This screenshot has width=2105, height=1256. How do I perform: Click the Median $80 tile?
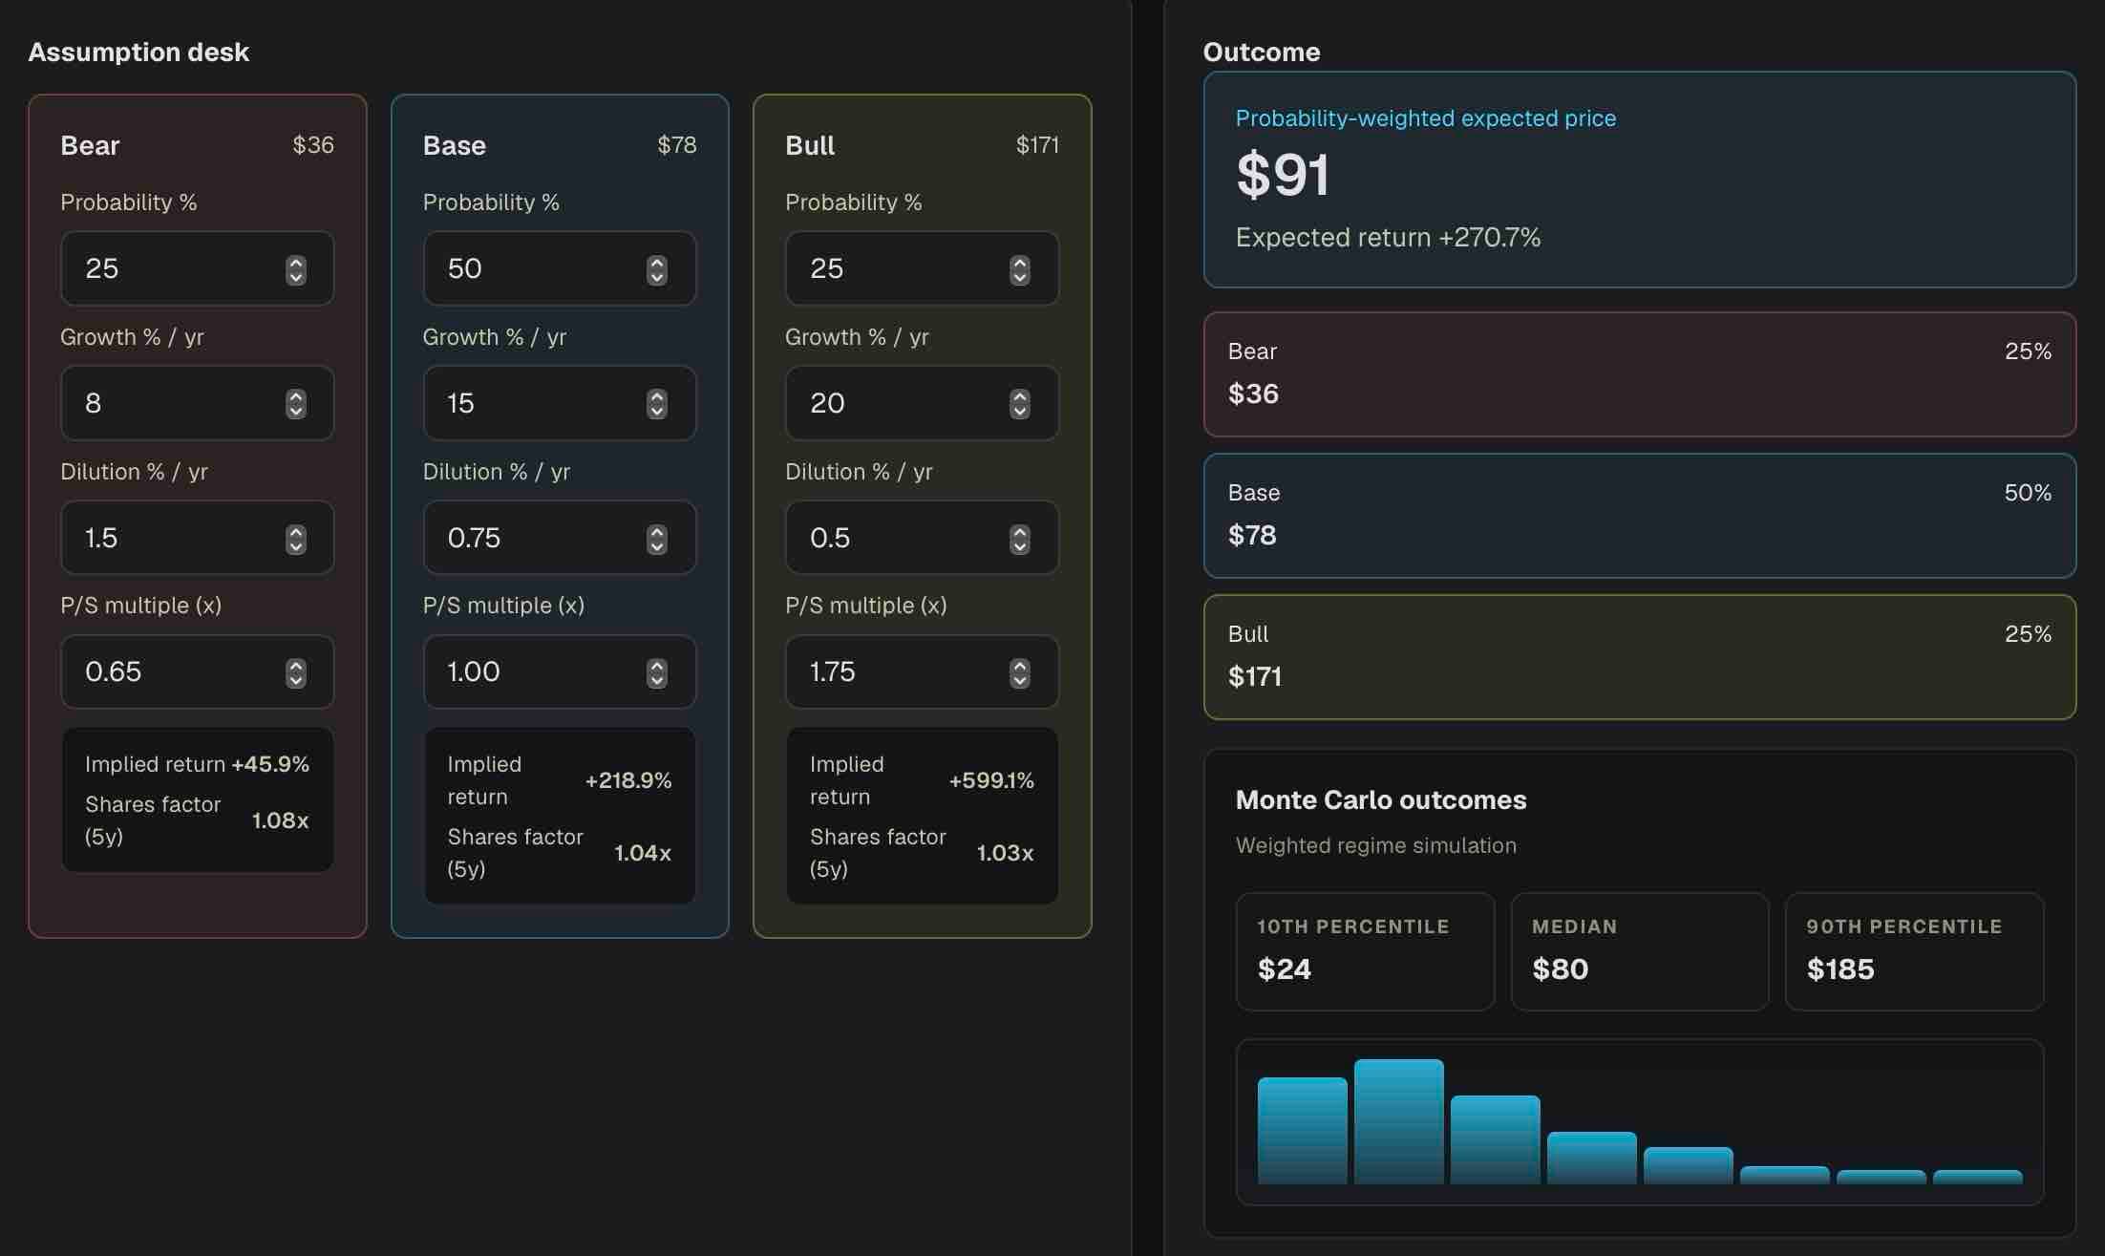1640,951
